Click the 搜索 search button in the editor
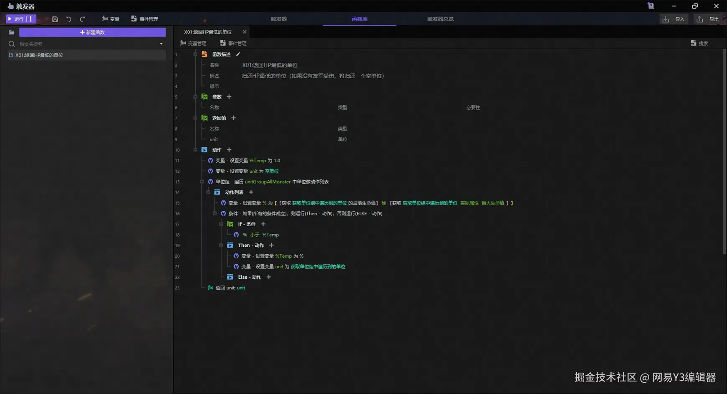The image size is (727, 394). pyautogui.click(x=699, y=43)
